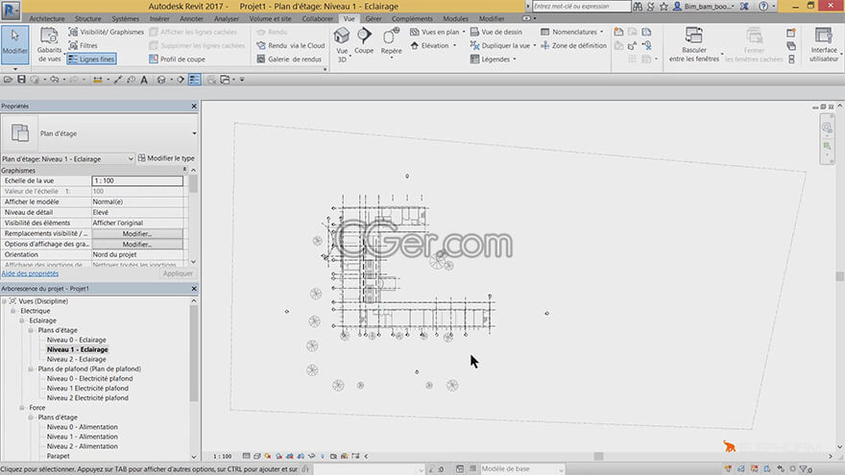Close the Arborescence du projet panel

pyautogui.click(x=194, y=289)
